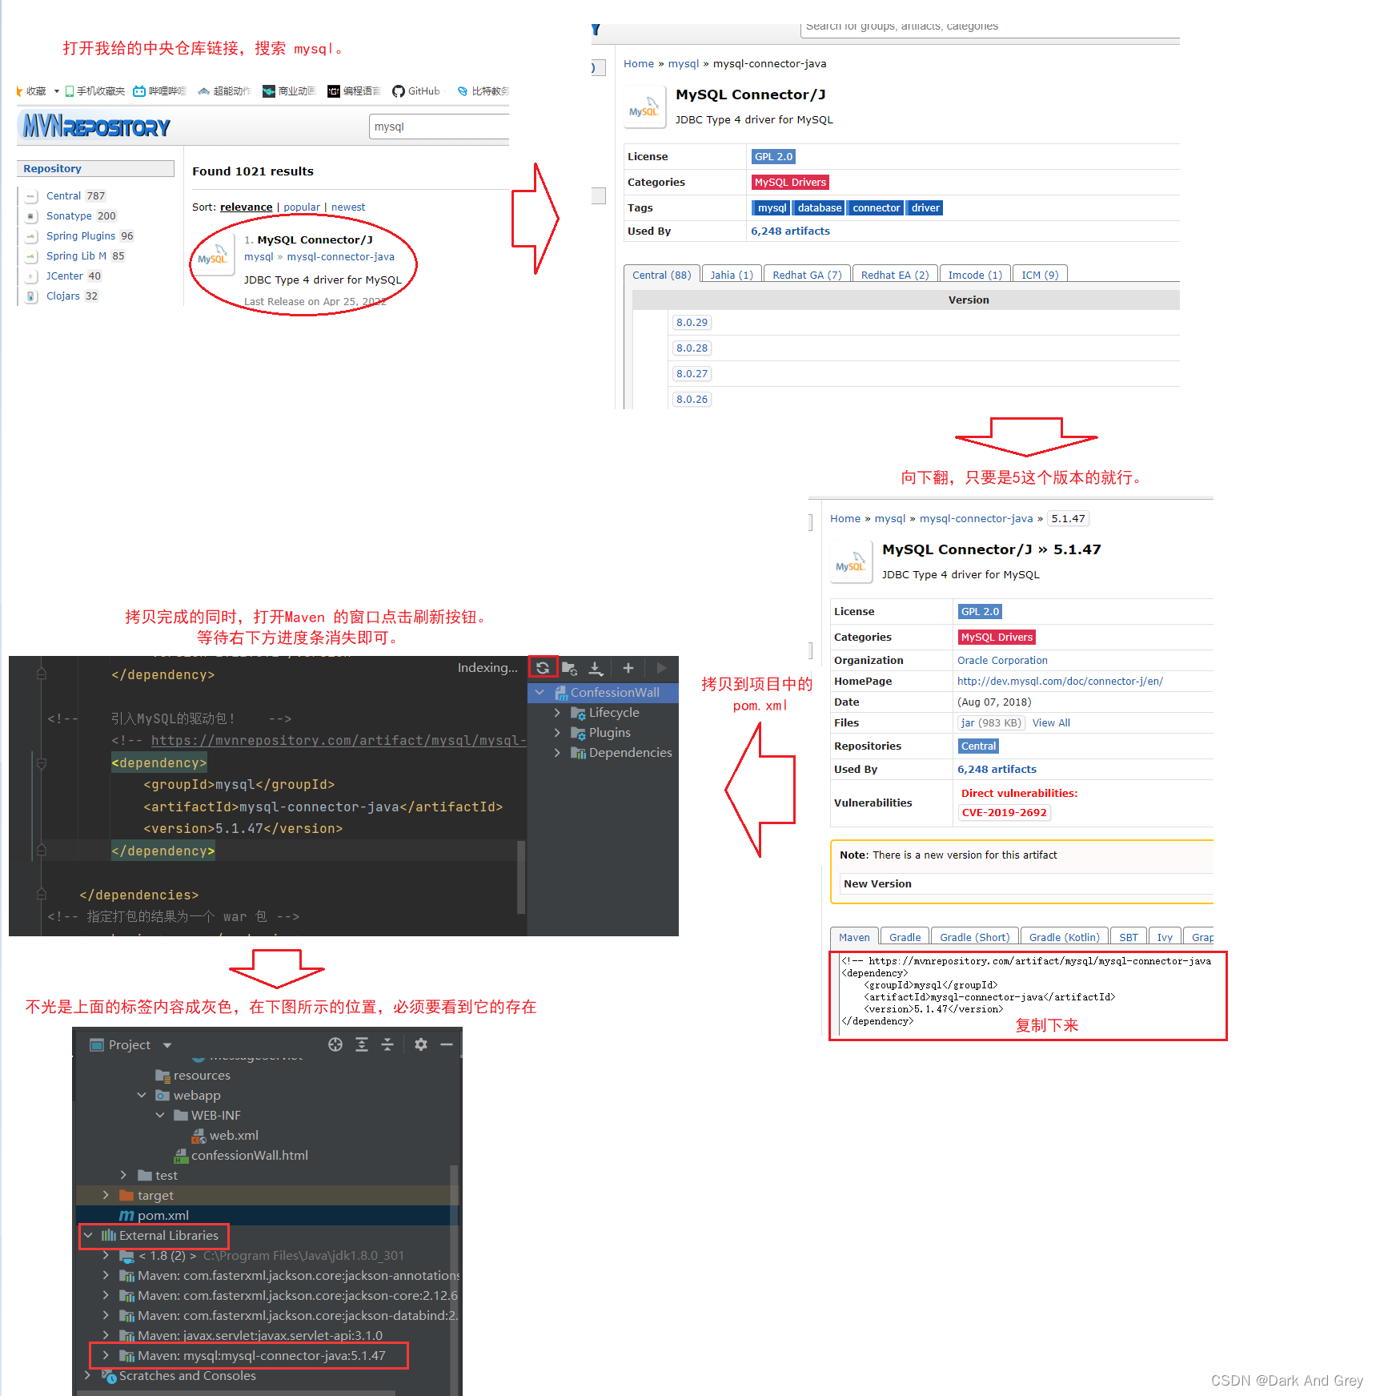Screen dimensions: 1376x1396
Task: Expand the target folder
Action: click(x=106, y=1195)
